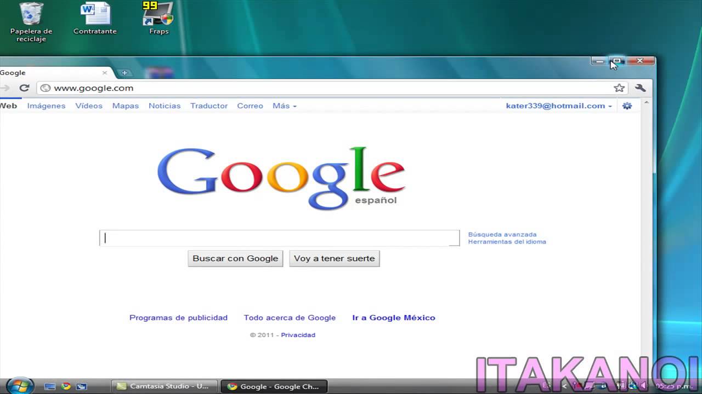Open Google options gear icon

point(627,106)
